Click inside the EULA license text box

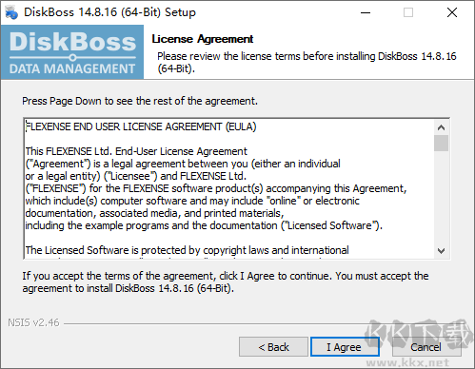(229, 188)
